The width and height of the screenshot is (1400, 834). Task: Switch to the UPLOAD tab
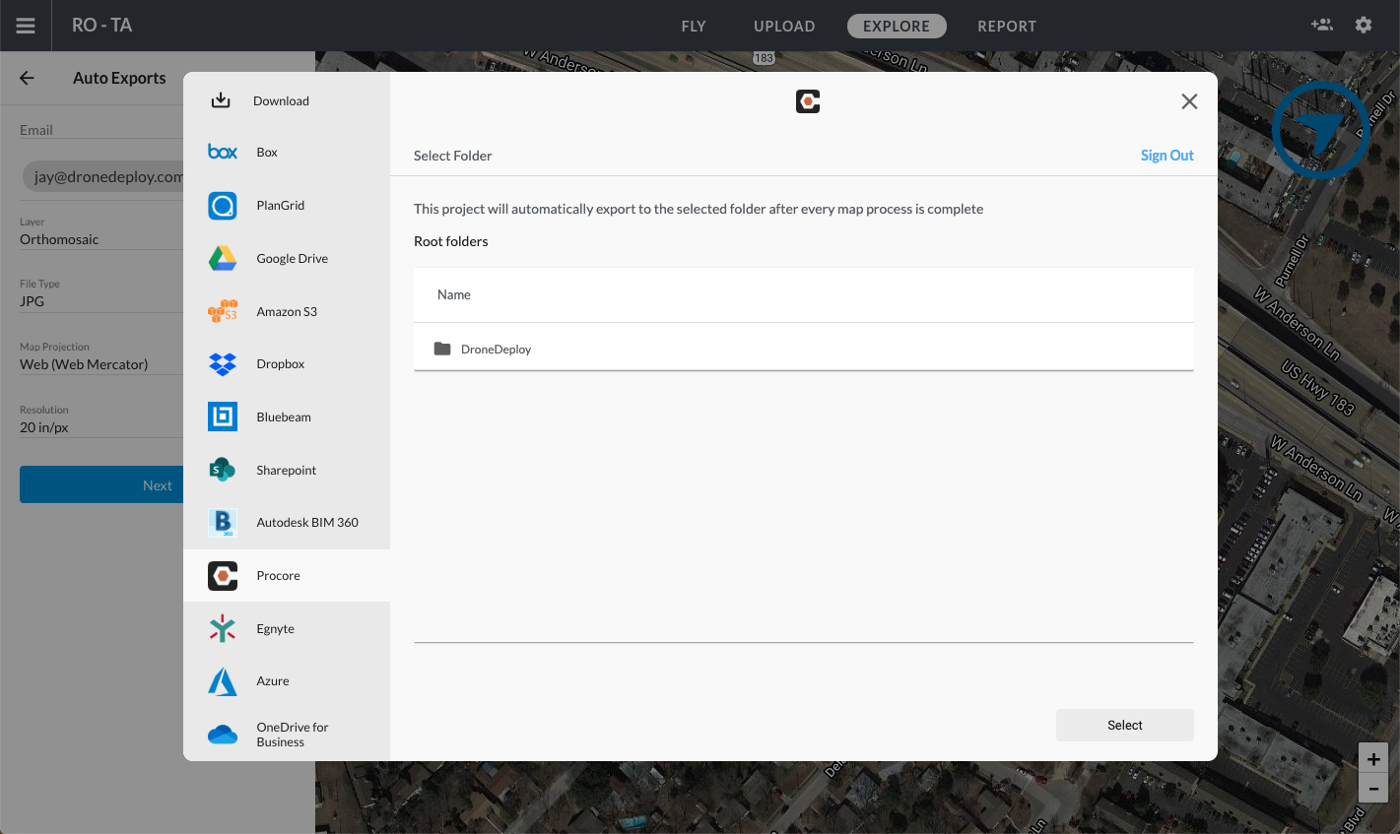tap(784, 26)
